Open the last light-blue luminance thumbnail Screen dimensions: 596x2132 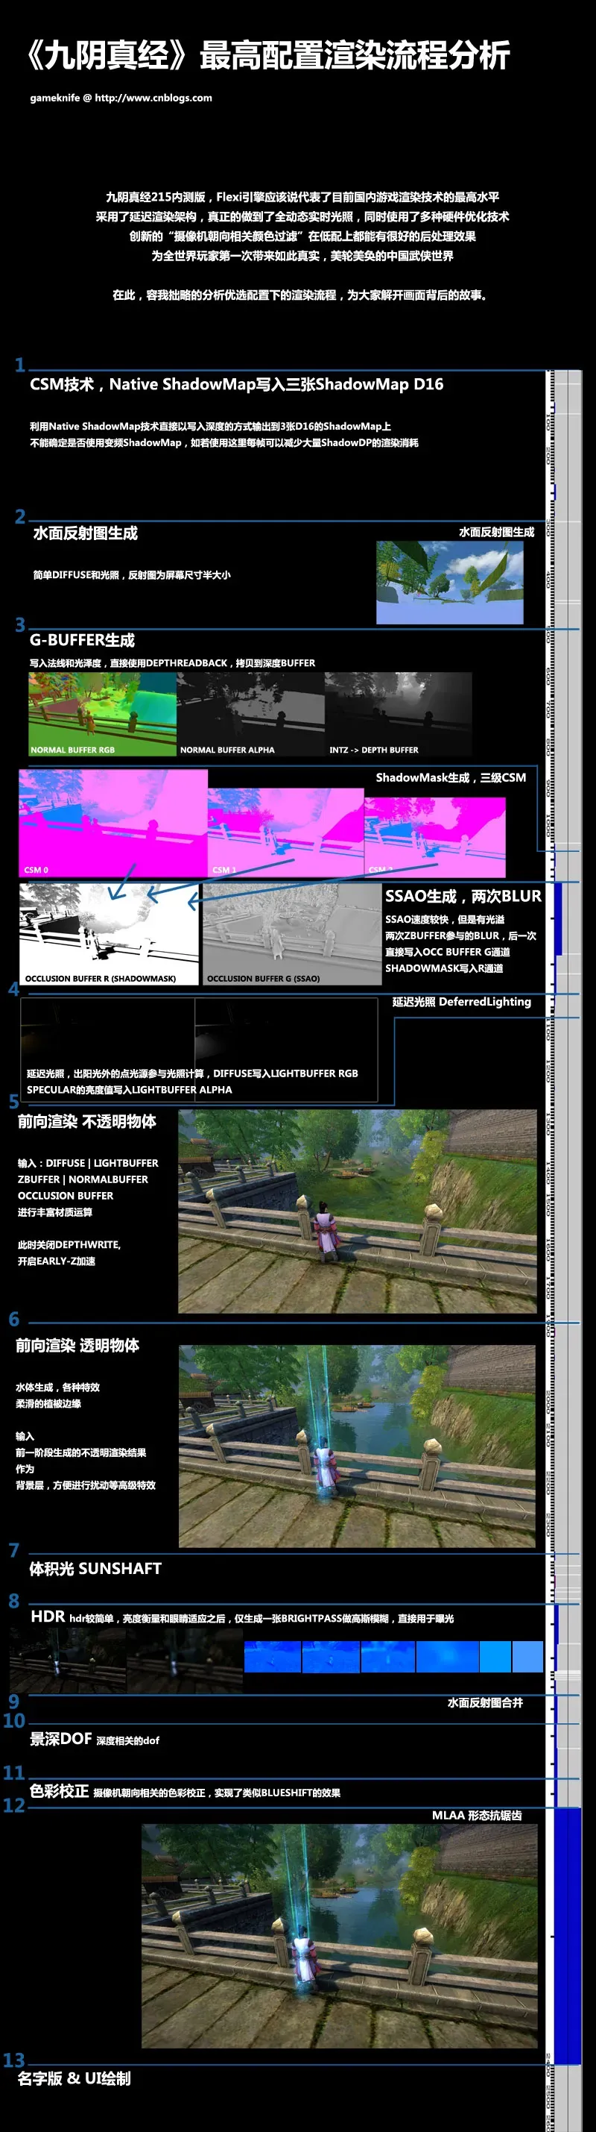527,1658
